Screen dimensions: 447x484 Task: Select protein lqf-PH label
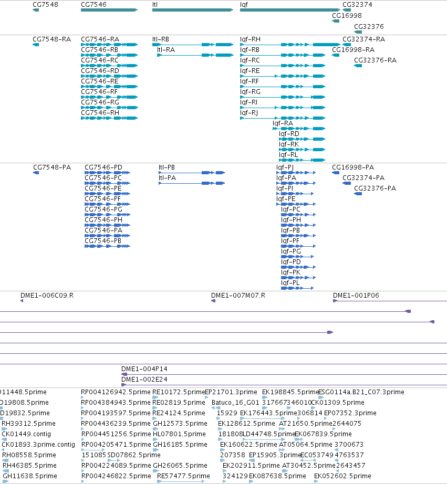pyautogui.click(x=290, y=220)
